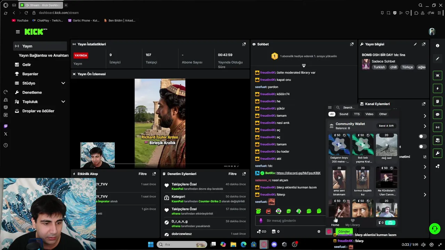The height and width of the screenshot is (250, 445).
Task: Click the green Gönder button
Action: (344, 231)
